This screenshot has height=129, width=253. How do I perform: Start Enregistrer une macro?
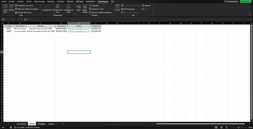click(24, 6)
